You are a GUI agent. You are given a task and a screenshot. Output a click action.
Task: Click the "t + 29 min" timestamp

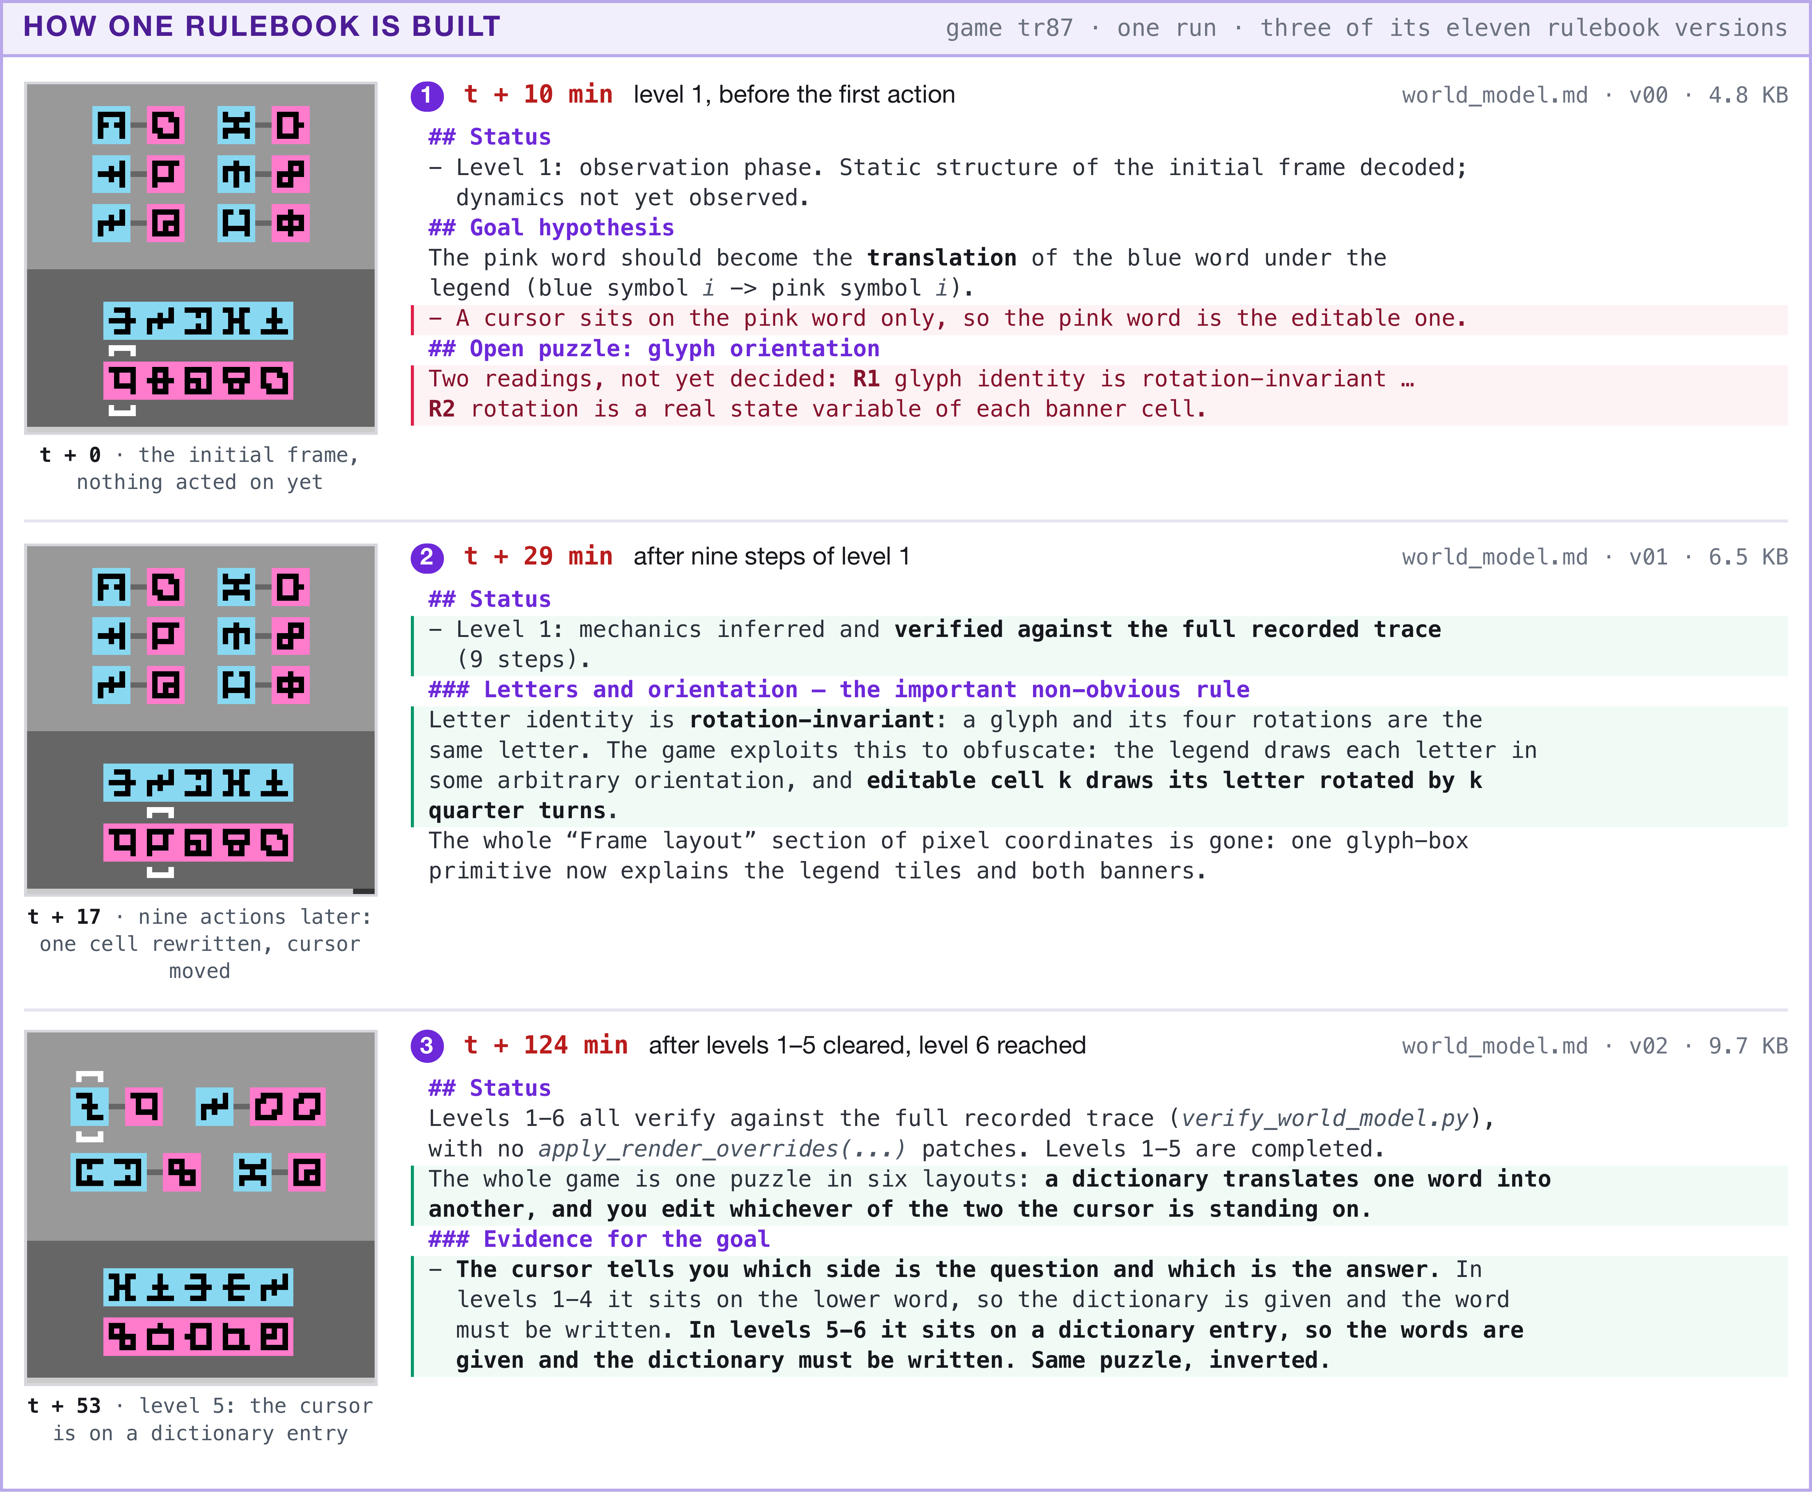[538, 557]
